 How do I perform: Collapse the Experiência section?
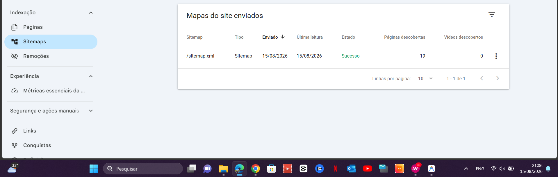click(91, 76)
